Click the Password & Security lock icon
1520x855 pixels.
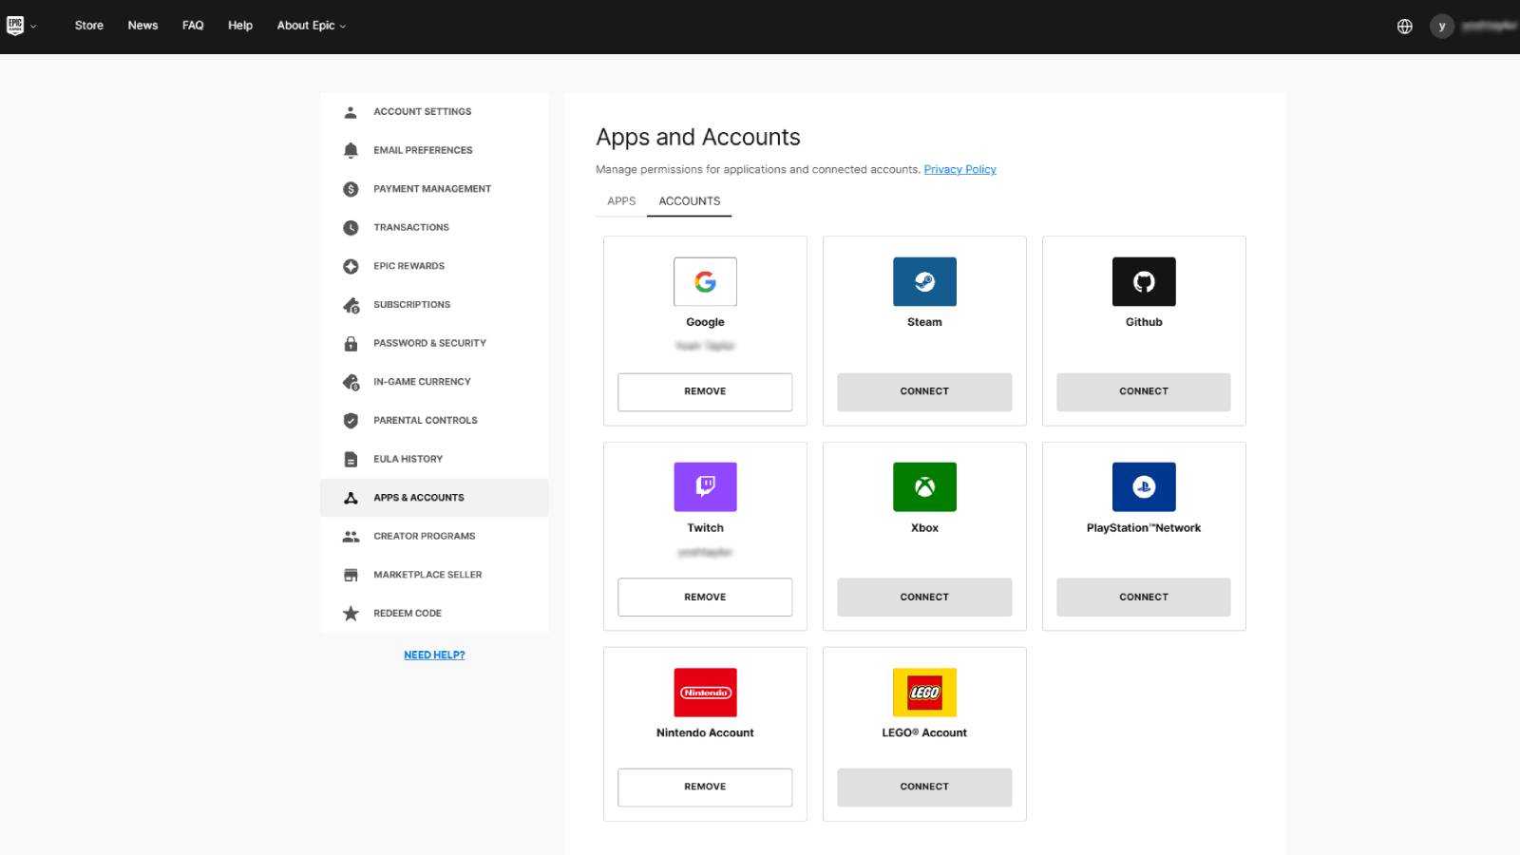coord(351,344)
